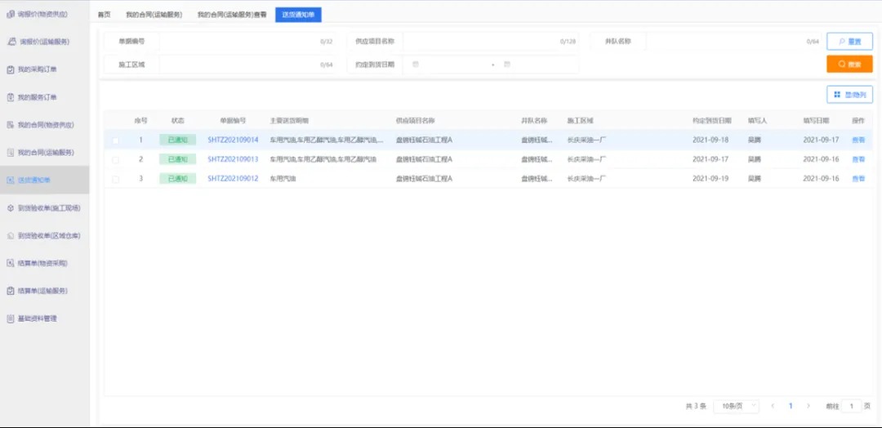Click the orange 搜索 button
This screenshot has height=428, width=882.
tap(849, 64)
